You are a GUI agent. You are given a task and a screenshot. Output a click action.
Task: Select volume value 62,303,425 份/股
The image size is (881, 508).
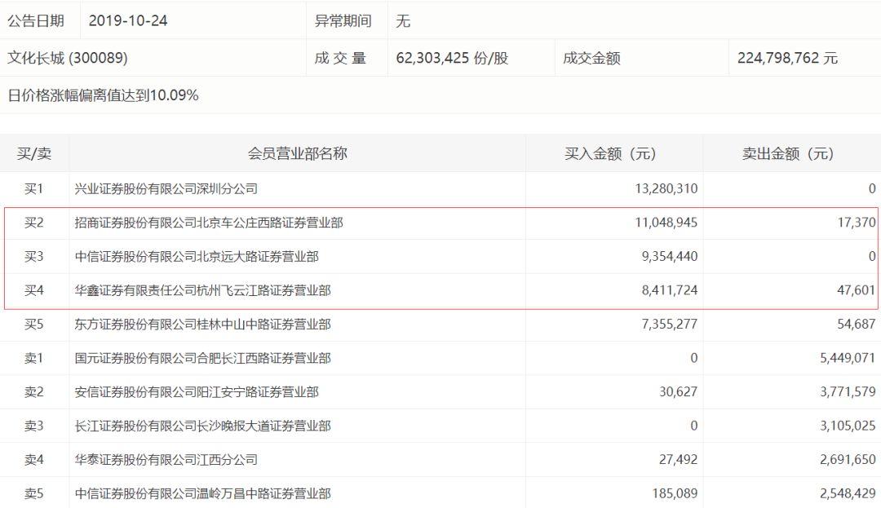(452, 58)
